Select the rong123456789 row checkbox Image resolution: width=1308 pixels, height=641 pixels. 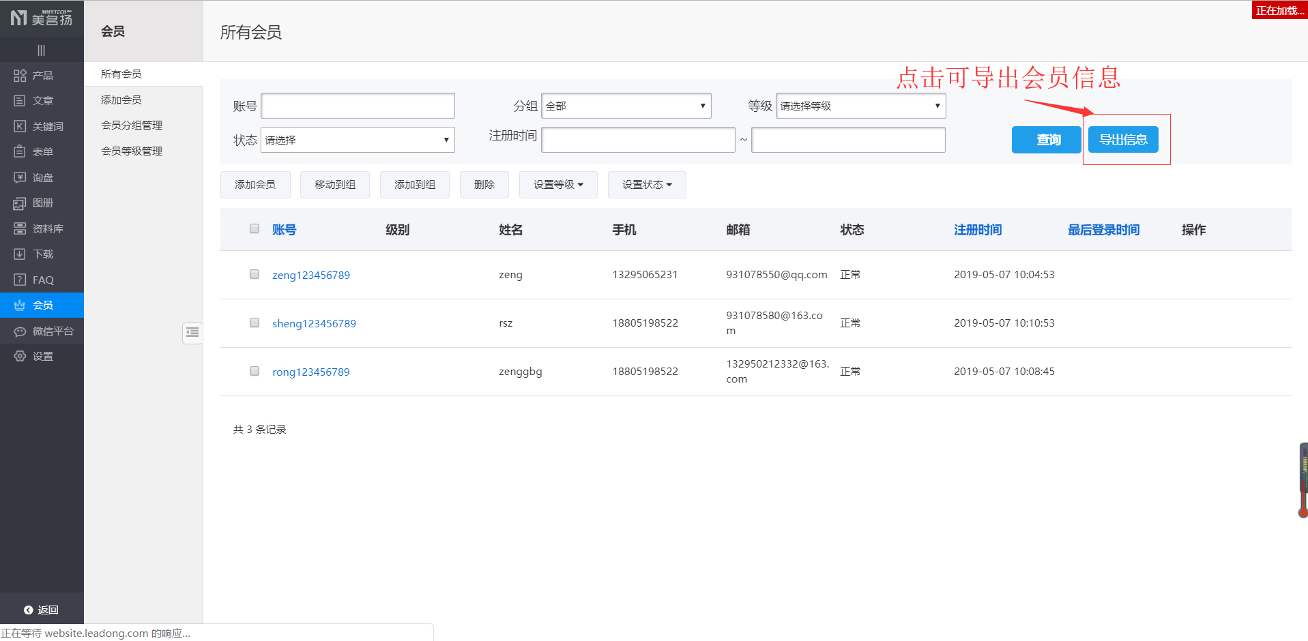[x=255, y=371]
